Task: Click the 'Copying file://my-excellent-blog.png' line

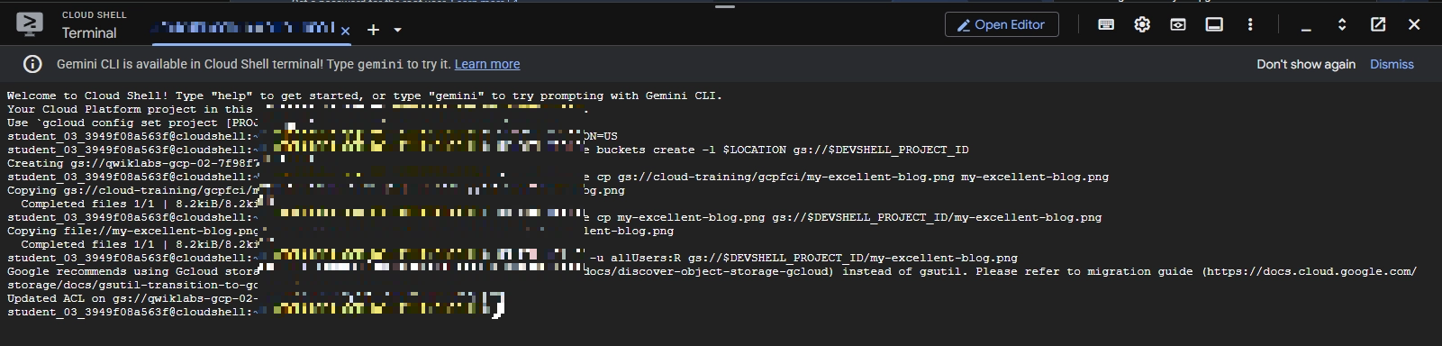Action: [x=133, y=231]
